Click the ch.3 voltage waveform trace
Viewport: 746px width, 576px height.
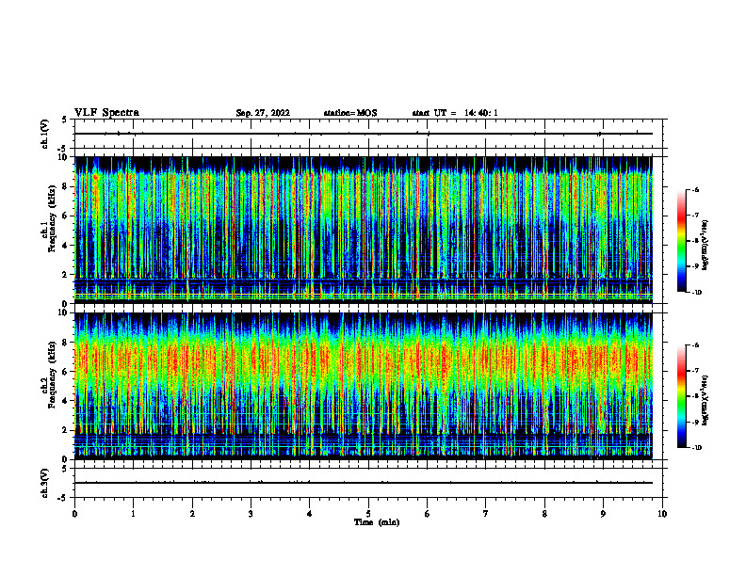(x=364, y=483)
